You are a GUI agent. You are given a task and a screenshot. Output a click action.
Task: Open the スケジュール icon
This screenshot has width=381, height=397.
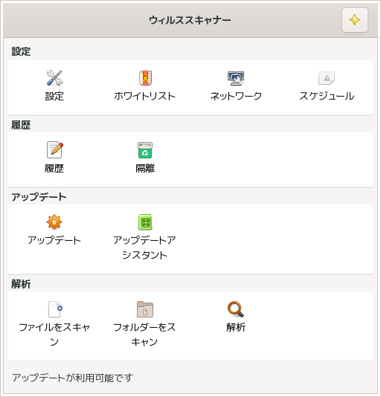coord(327,78)
